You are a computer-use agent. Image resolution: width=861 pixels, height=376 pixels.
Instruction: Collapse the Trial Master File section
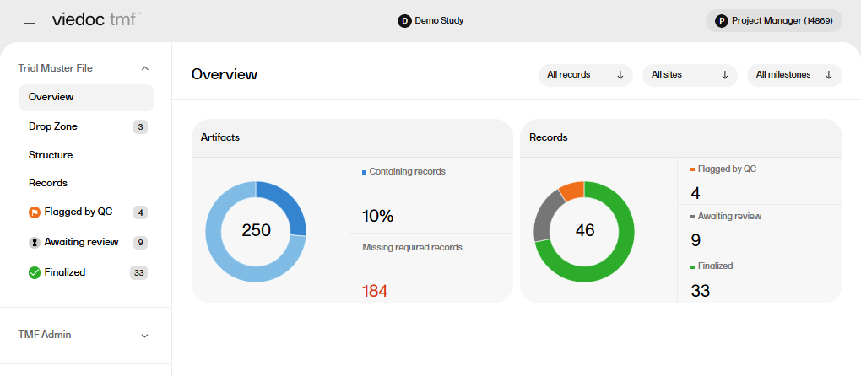[144, 68]
